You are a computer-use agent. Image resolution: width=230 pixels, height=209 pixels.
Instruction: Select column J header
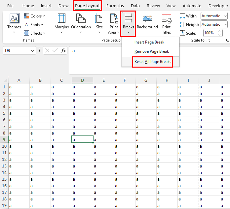(x=209, y=80)
